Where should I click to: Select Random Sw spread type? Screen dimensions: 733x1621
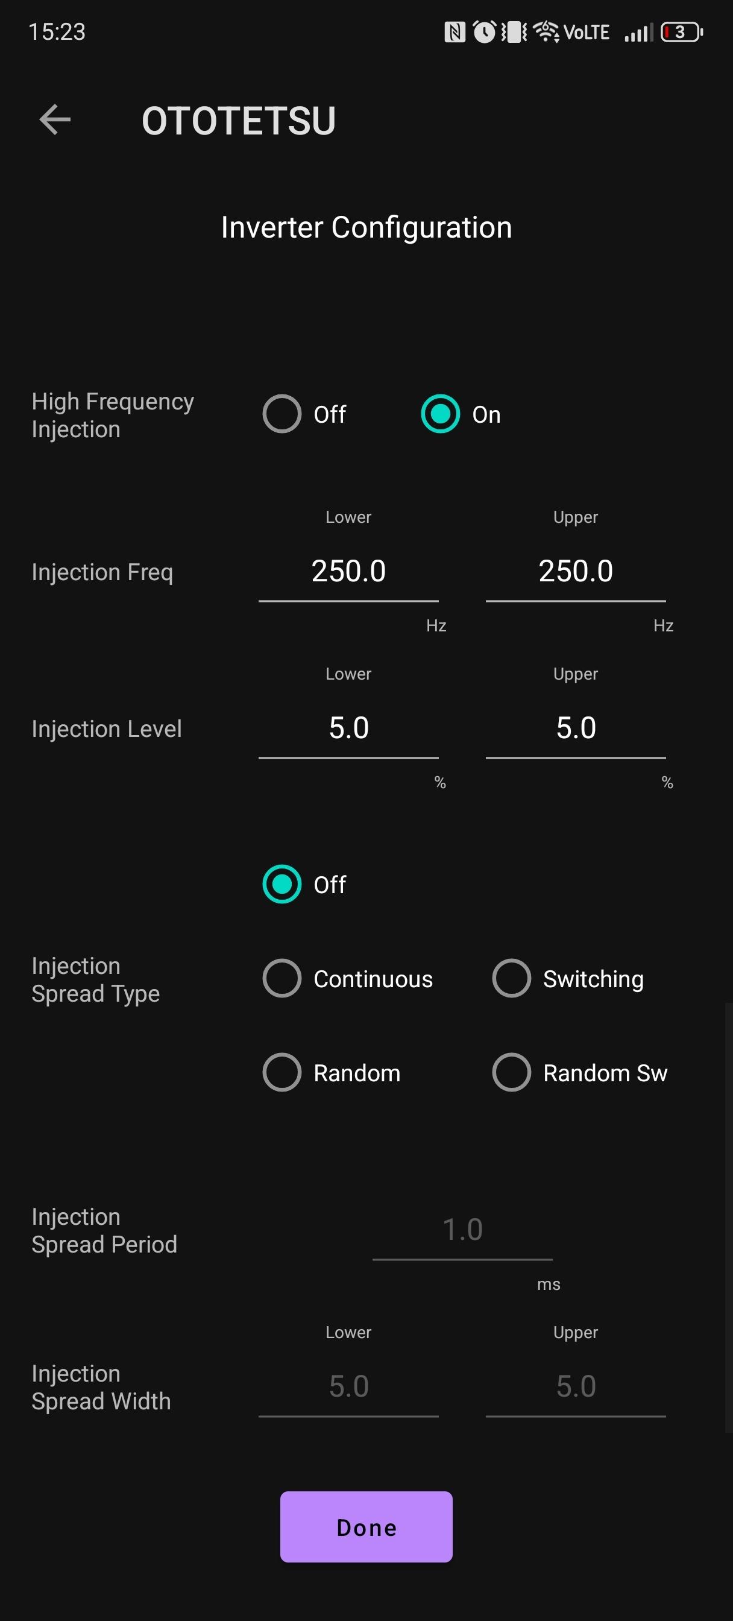[511, 1072]
